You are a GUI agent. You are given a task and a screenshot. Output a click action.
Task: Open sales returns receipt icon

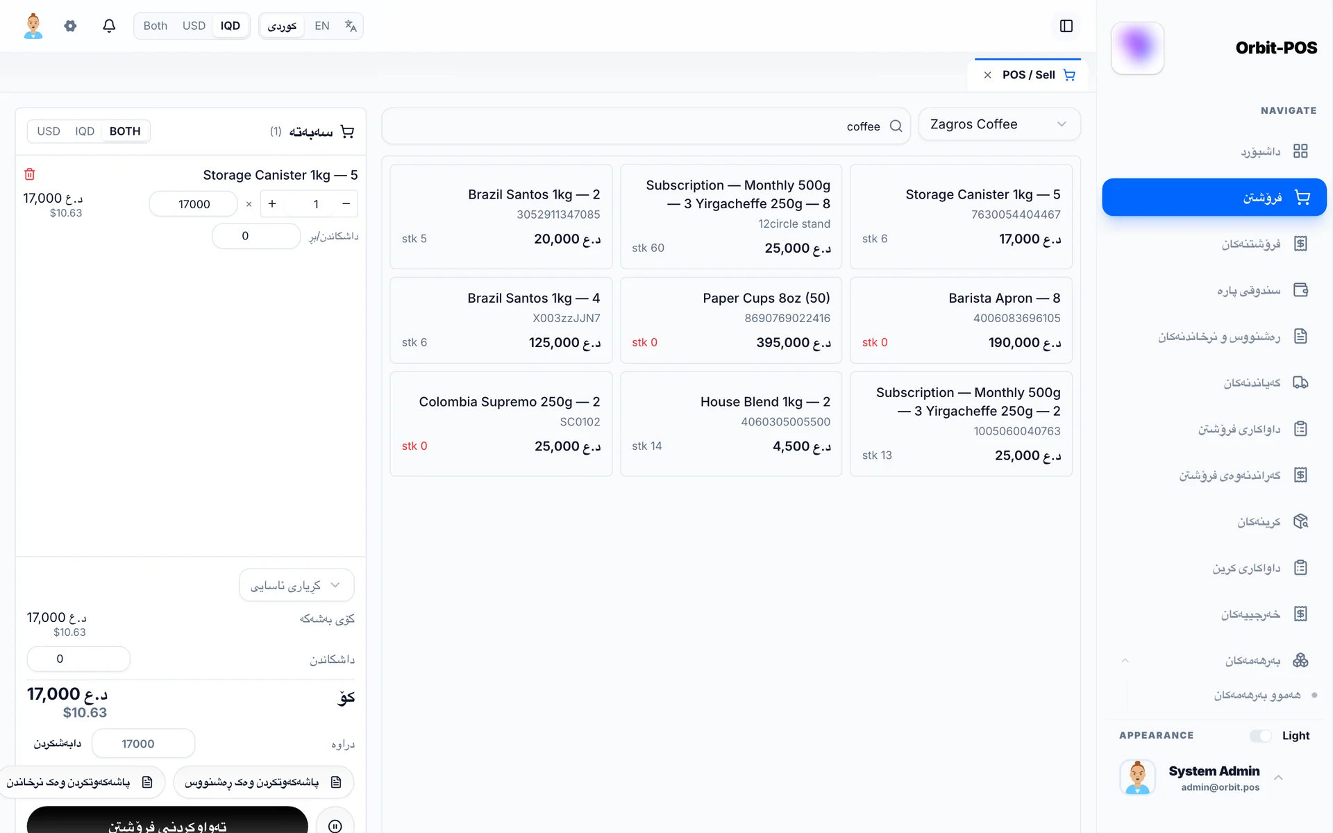point(1300,475)
